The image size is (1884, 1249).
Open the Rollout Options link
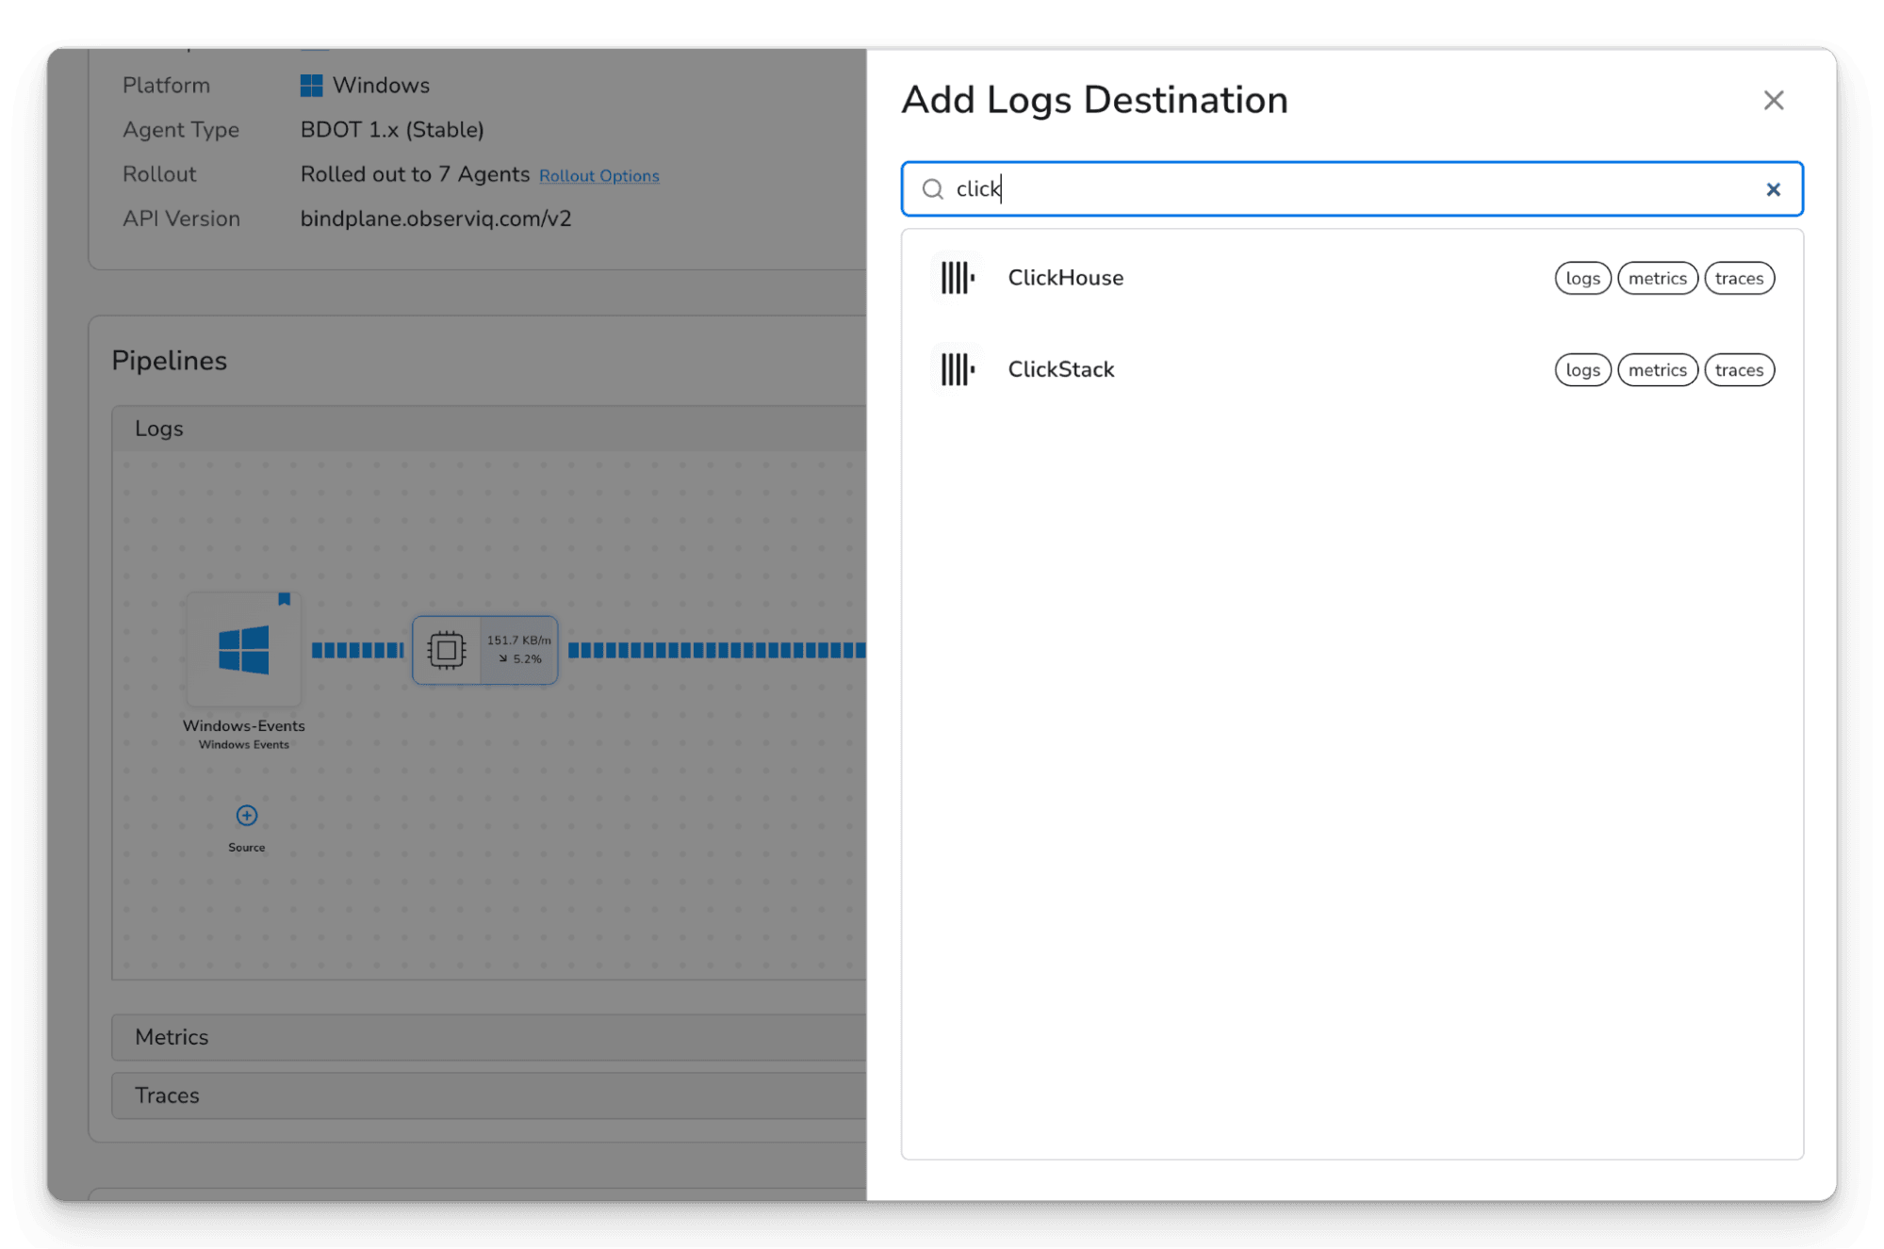click(598, 176)
